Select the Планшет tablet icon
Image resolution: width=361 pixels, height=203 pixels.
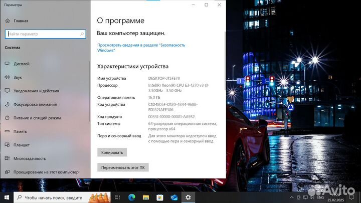pos(7,145)
